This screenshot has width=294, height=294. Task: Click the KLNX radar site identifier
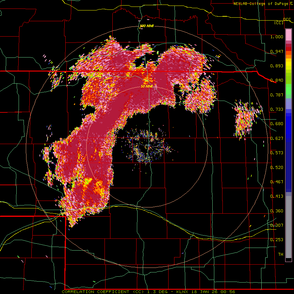183,292
